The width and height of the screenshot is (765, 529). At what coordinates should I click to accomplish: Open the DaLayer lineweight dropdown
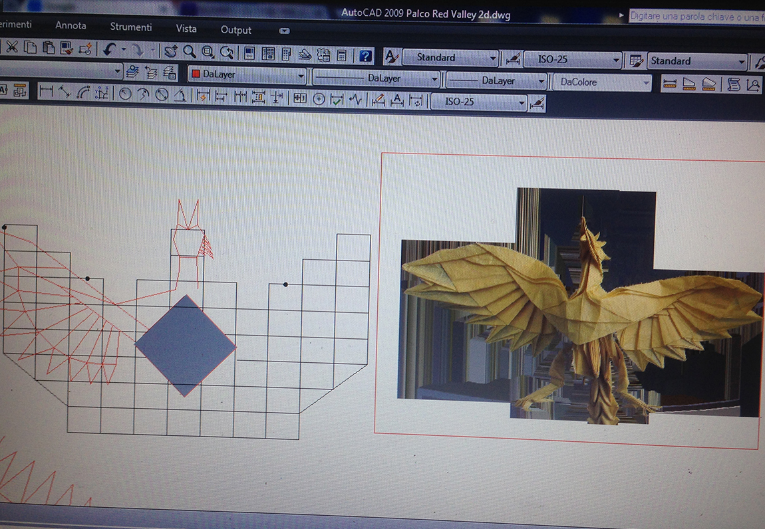pyautogui.click(x=497, y=80)
